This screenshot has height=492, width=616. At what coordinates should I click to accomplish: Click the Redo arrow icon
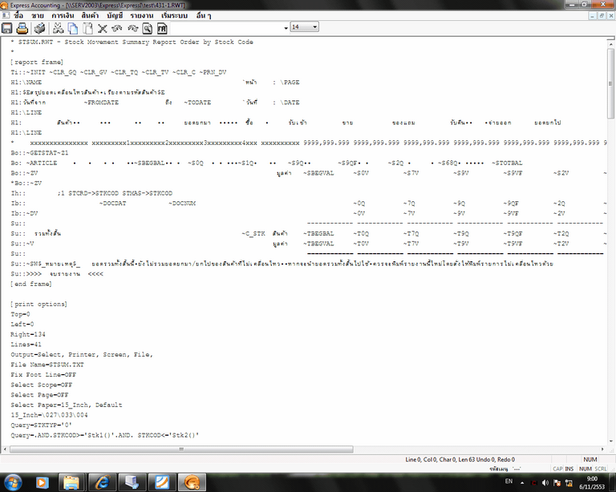click(133, 28)
